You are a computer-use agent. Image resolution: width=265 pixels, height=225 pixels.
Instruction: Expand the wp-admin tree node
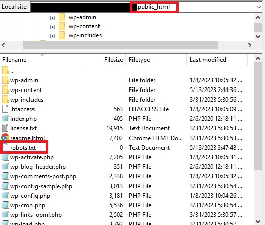coord(52,18)
